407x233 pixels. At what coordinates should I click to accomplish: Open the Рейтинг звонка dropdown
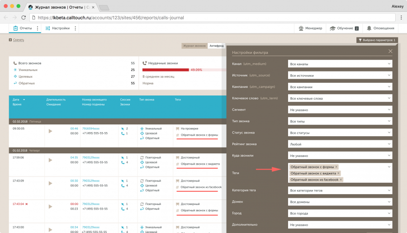tap(340, 144)
